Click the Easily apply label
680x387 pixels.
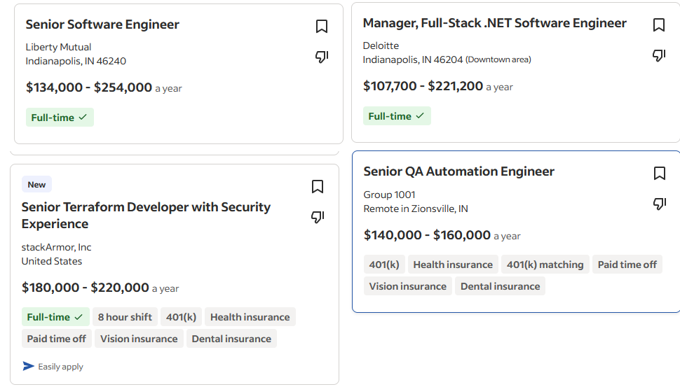[61, 367]
